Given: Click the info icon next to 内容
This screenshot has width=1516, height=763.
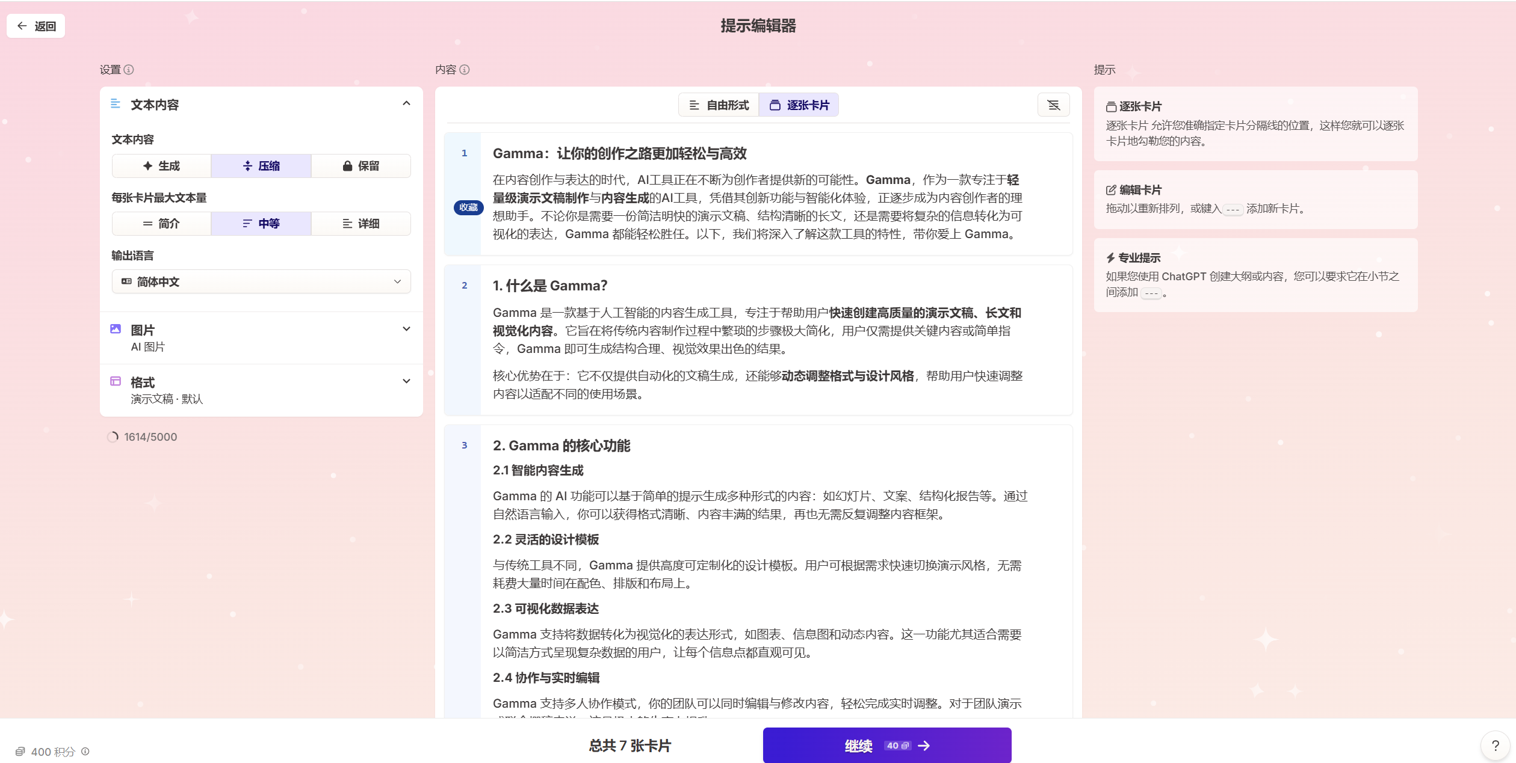Looking at the screenshot, I should click(465, 70).
